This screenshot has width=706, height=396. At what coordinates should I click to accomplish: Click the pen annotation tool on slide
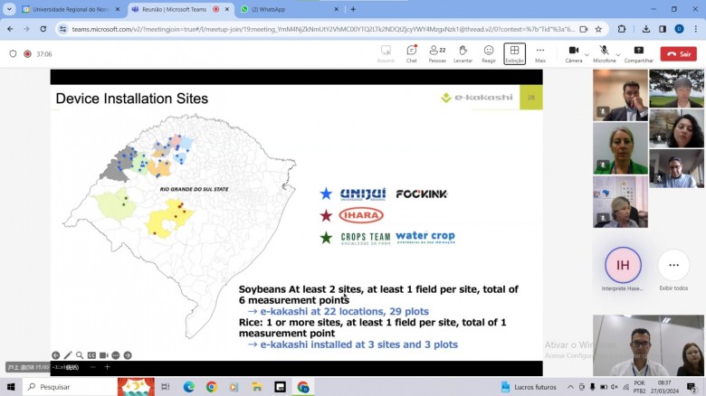(x=68, y=355)
